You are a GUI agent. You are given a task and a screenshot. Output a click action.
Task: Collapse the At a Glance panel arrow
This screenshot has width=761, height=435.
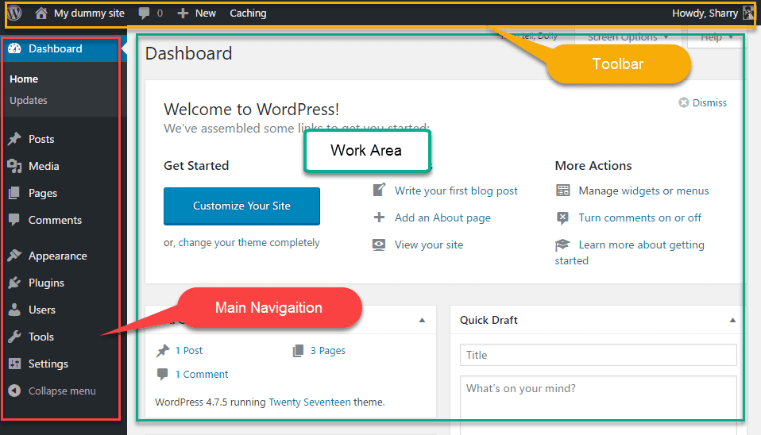point(422,320)
